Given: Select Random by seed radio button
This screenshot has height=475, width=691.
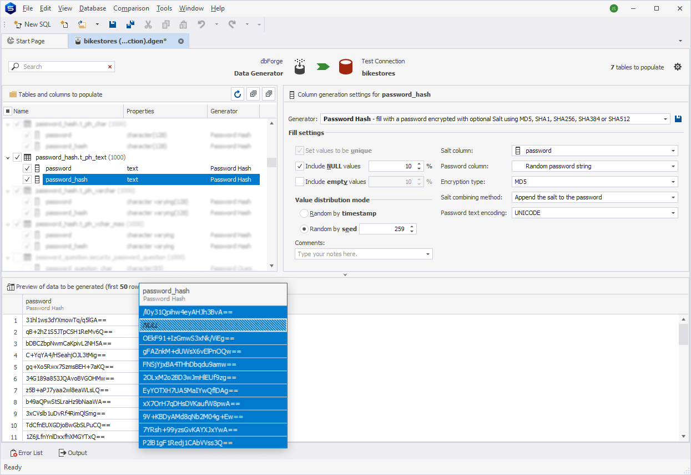Looking at the screenshot, I should tap(304, 229).
